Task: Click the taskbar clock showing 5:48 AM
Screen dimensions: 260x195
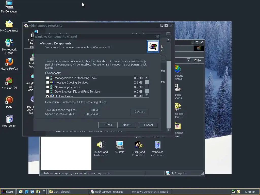Action: pos(250,192)
